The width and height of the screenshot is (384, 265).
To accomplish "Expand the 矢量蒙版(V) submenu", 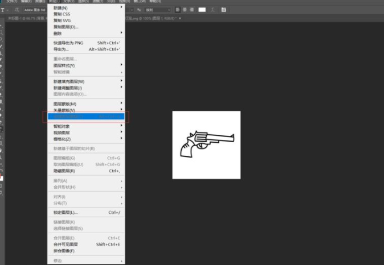I will click(x=86, y=110).
